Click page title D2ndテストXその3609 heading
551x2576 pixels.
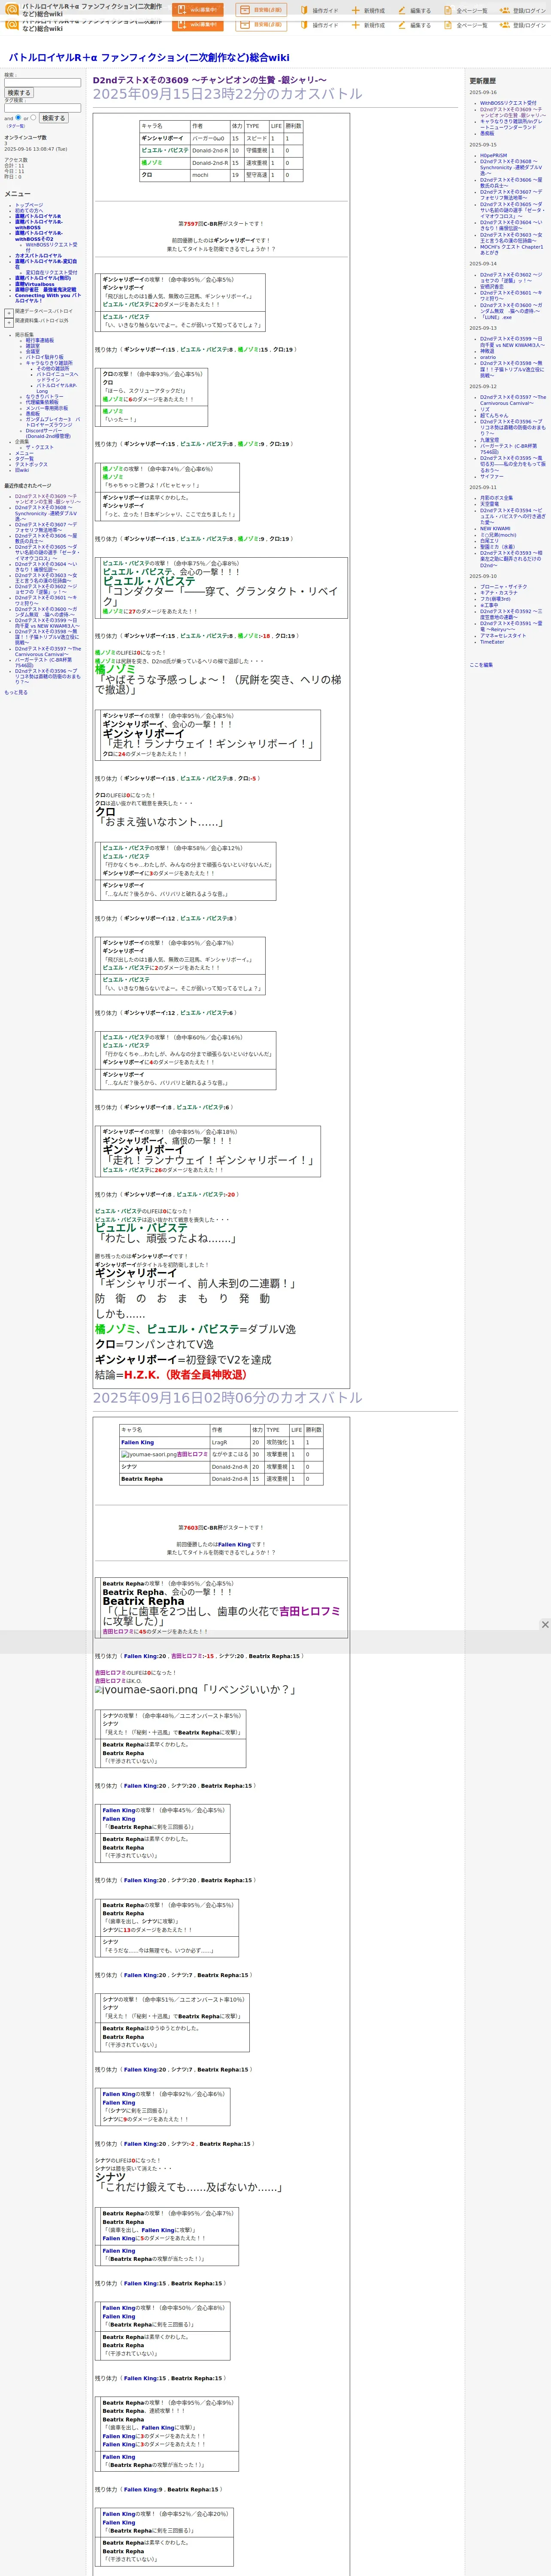[x=209, y=80]
